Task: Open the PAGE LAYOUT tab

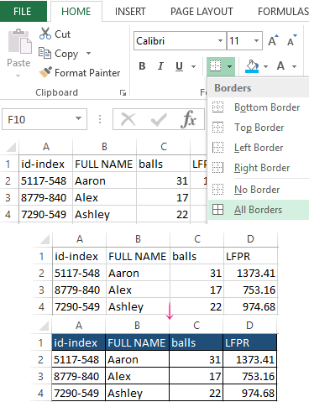Action: pyautogui.click(x=202, y=12)
